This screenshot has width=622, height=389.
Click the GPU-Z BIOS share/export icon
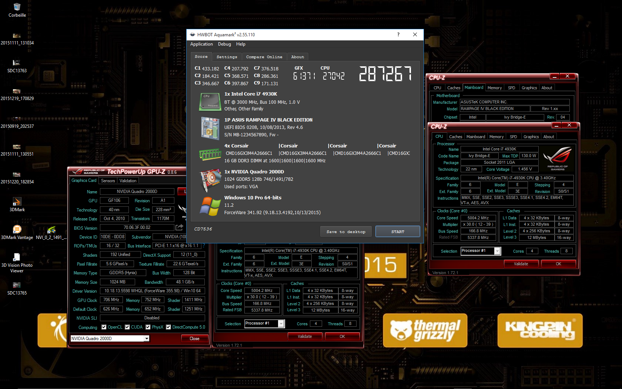[x=180, y=227]
